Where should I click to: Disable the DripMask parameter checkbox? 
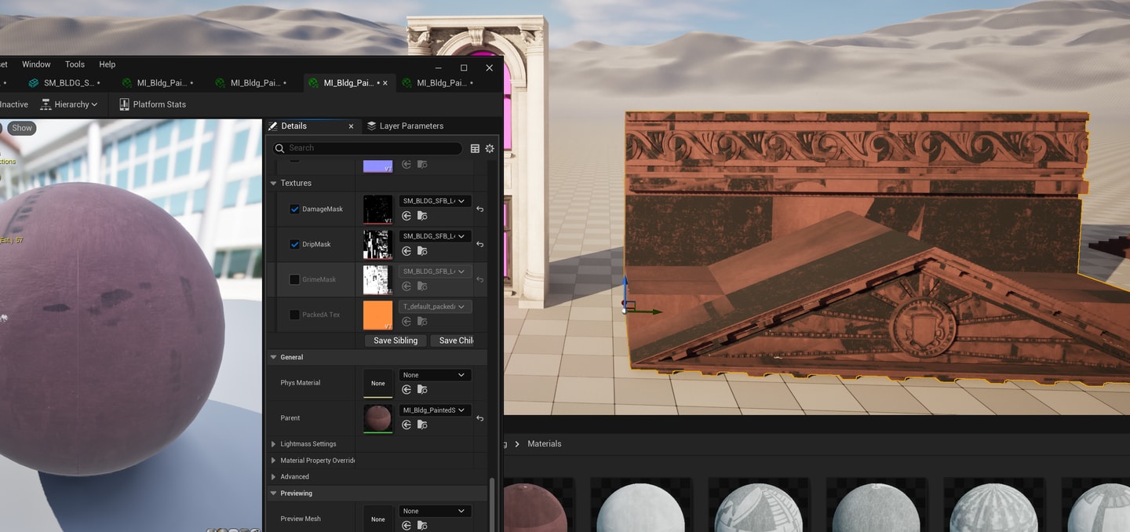click(294, 245)
